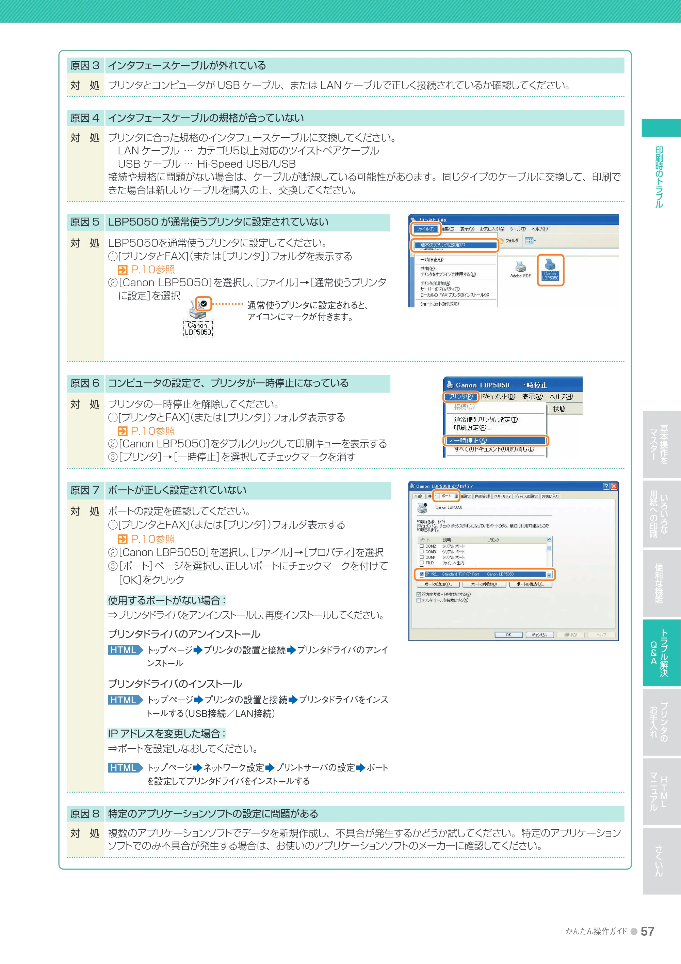Toggle the IP_192 Standard TCP/IP Port checkbox
Screen dimensions: 681x964
tap(421, 574)
